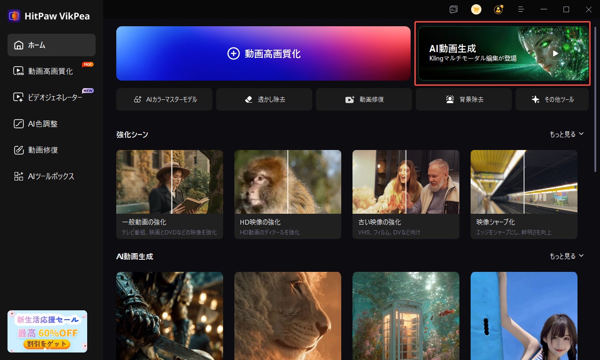Viewport: 600px width, 360px height.
Task: Open the shopping cart icon in title bar
Action: click(x=476, y=9)
